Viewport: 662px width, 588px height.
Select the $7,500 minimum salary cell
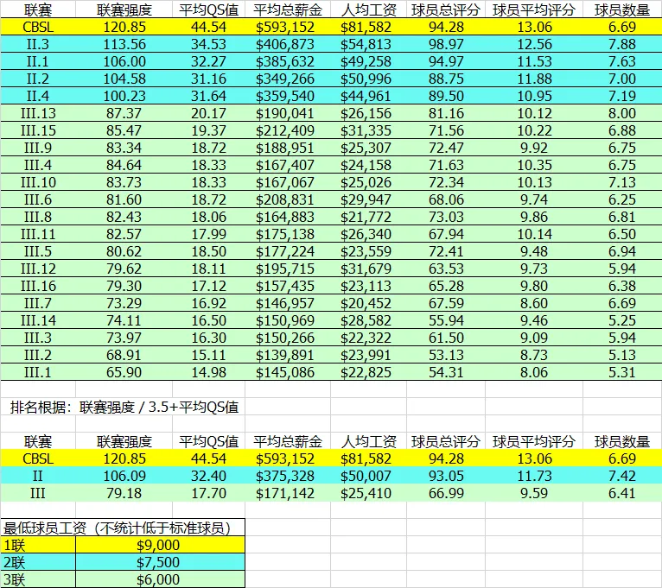click(x=159, y=562)
